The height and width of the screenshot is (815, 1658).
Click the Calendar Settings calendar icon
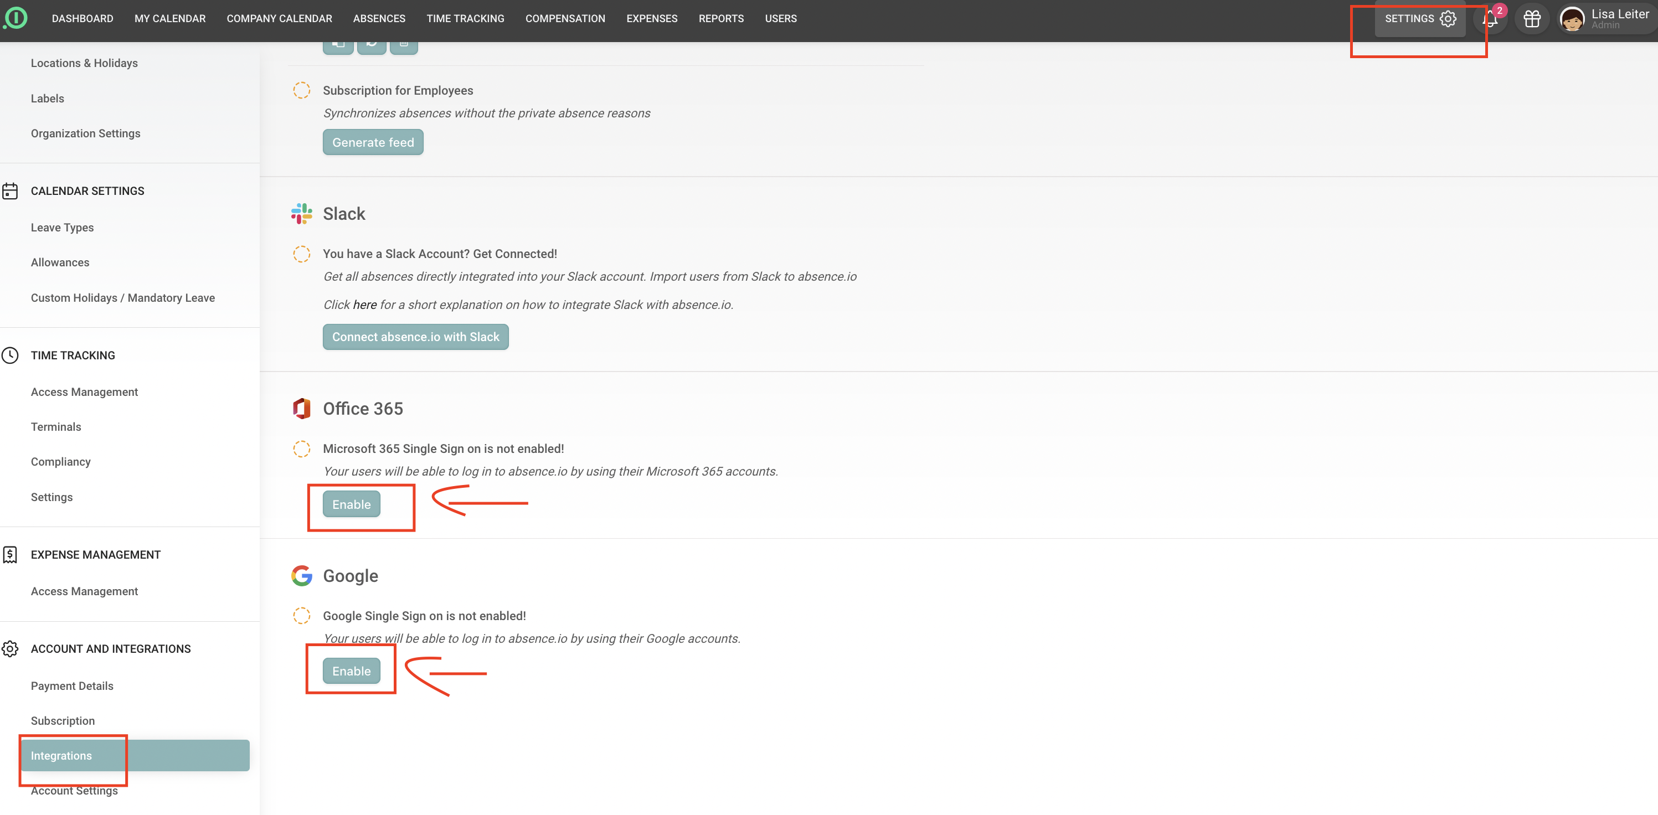(9, 191)
